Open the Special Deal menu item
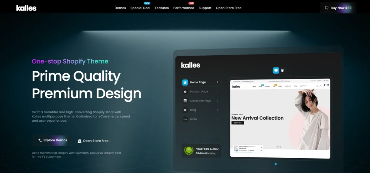Viewport: 370px width, 173px height. (141, 8)
